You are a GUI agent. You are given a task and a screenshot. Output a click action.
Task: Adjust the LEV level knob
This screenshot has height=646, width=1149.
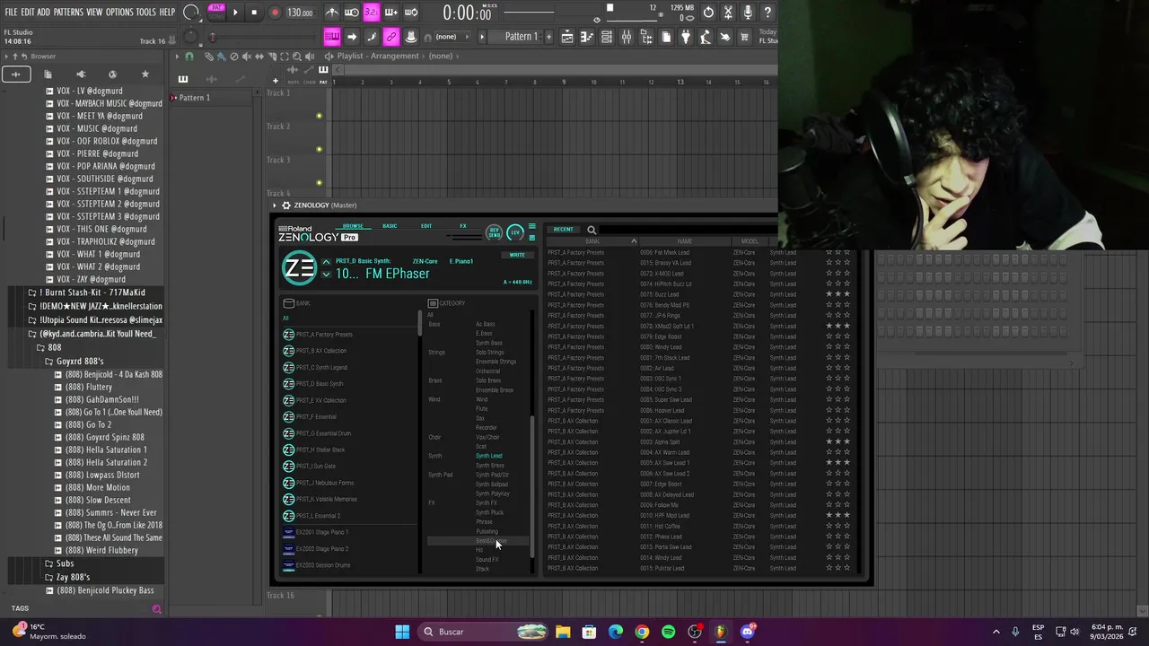(x=514, y=232)
